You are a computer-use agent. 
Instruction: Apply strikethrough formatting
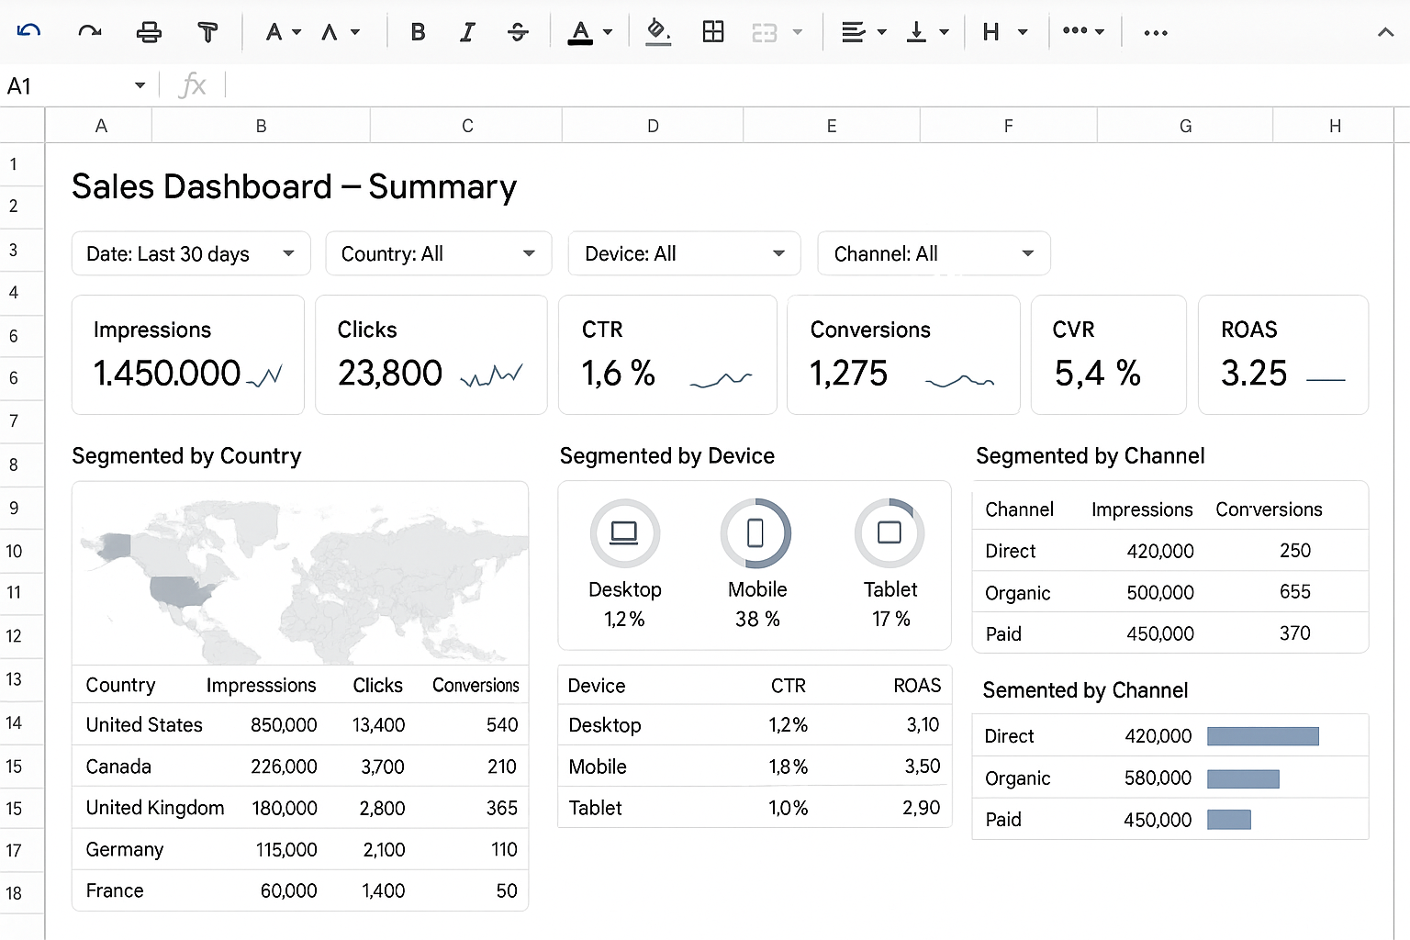pos(518,31)
